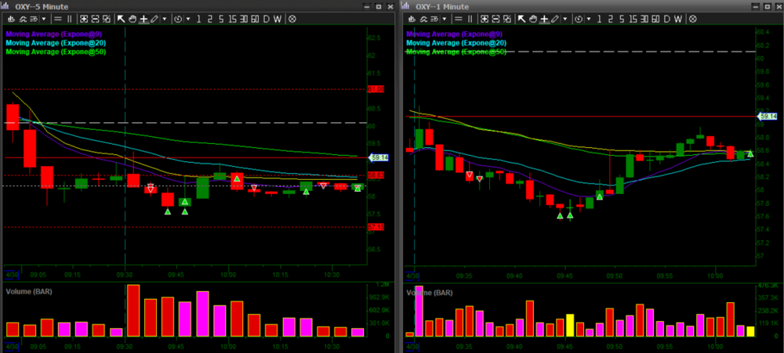The height and width of the screenshot is (353, 784).
Task: Switch 5-minute chart to 15 minute timeframe
Action: click(232, 18)
